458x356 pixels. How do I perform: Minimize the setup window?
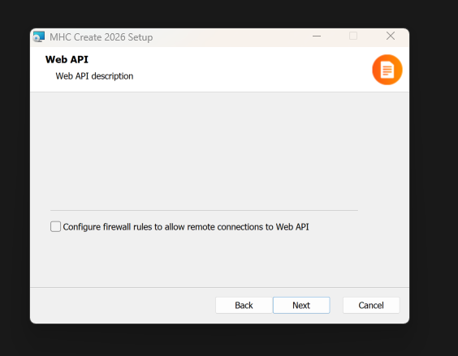317,36
